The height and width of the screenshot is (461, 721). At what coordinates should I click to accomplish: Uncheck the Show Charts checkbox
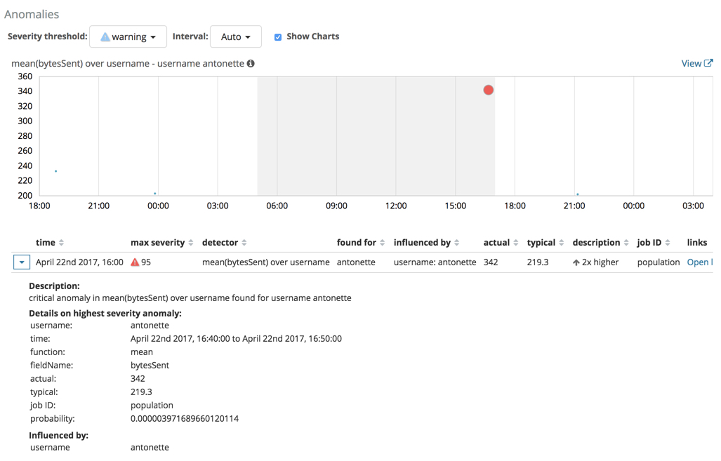pos(278,37)
